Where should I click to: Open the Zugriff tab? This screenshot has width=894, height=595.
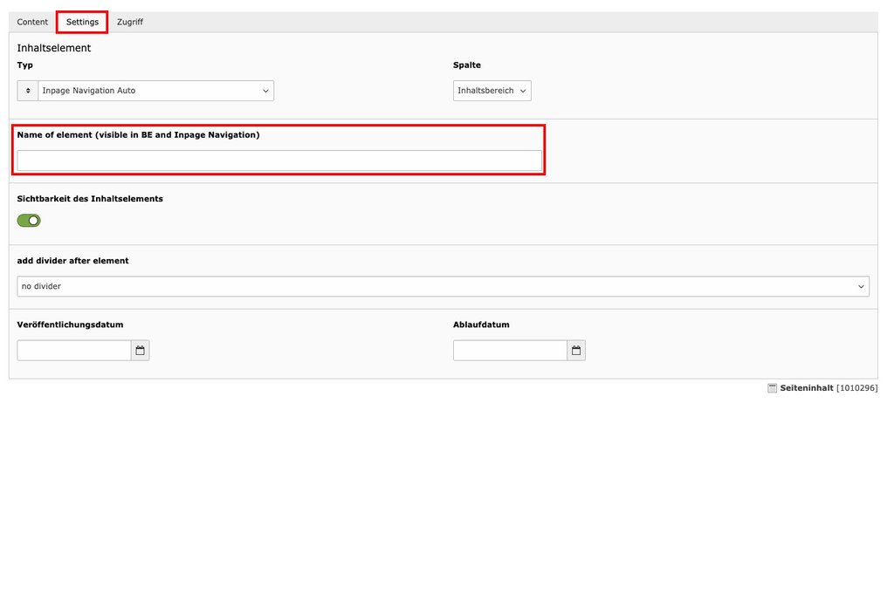pyautogui.click(x=130, y=22)
